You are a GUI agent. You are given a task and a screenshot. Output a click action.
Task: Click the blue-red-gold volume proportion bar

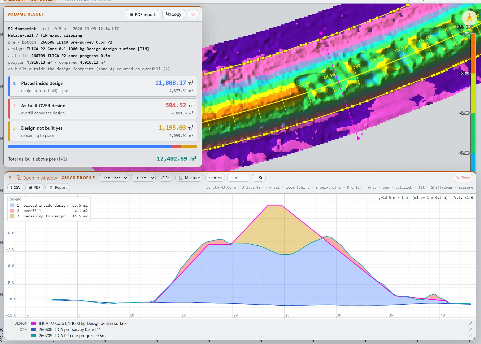[x=103, y=147]
